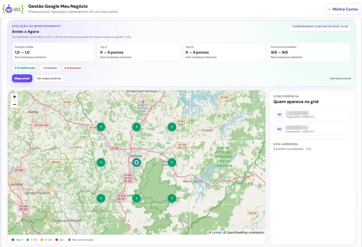Show the current map with Mapa atual
The width and height of the screenshot is (362, 247).
22,78
